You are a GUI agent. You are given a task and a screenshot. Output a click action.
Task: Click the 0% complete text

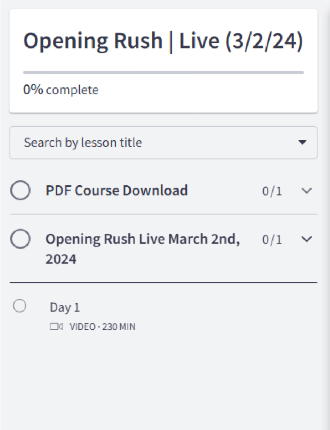61,90
